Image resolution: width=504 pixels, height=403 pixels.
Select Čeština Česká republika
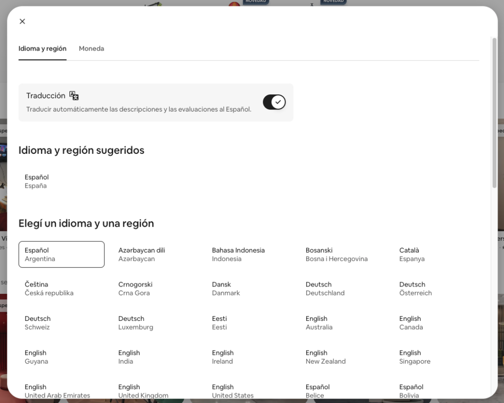[49, 288]
